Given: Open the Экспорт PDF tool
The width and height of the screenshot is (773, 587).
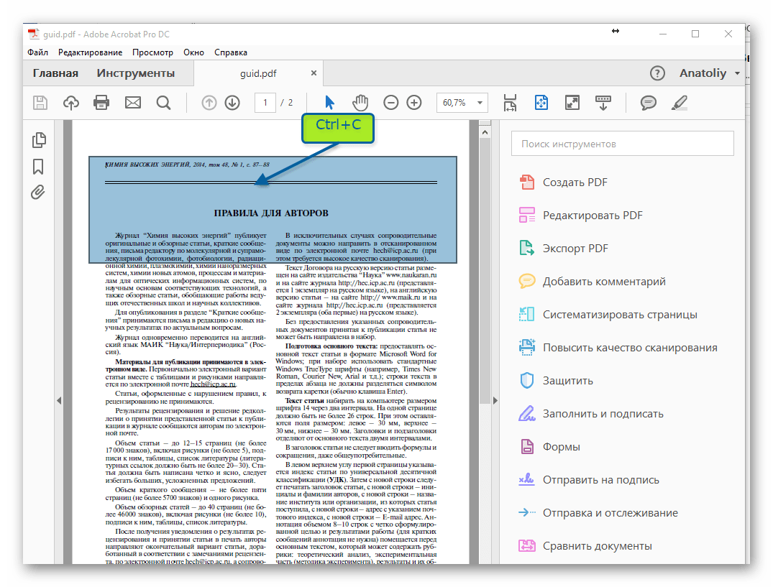Looking at the screenshot, I should pyautogui.click(x=575, y=249).
